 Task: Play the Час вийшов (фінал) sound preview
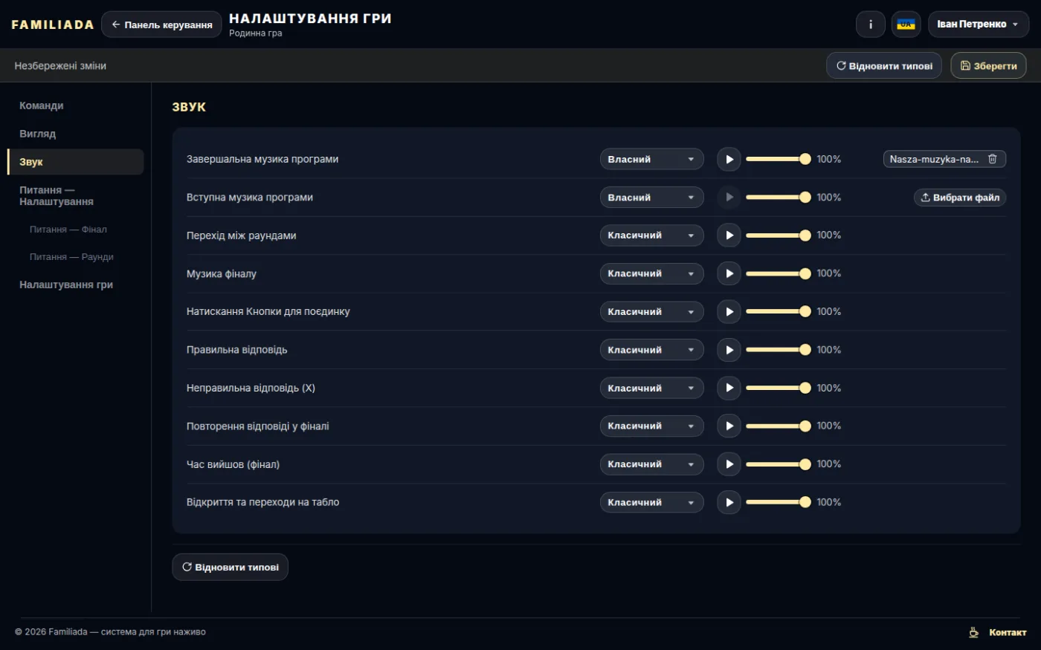click(729, 464)
